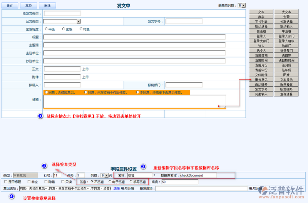Click the 登录人部门 field-type button
This screenshot has width=308, height=203.
(286, 36)
